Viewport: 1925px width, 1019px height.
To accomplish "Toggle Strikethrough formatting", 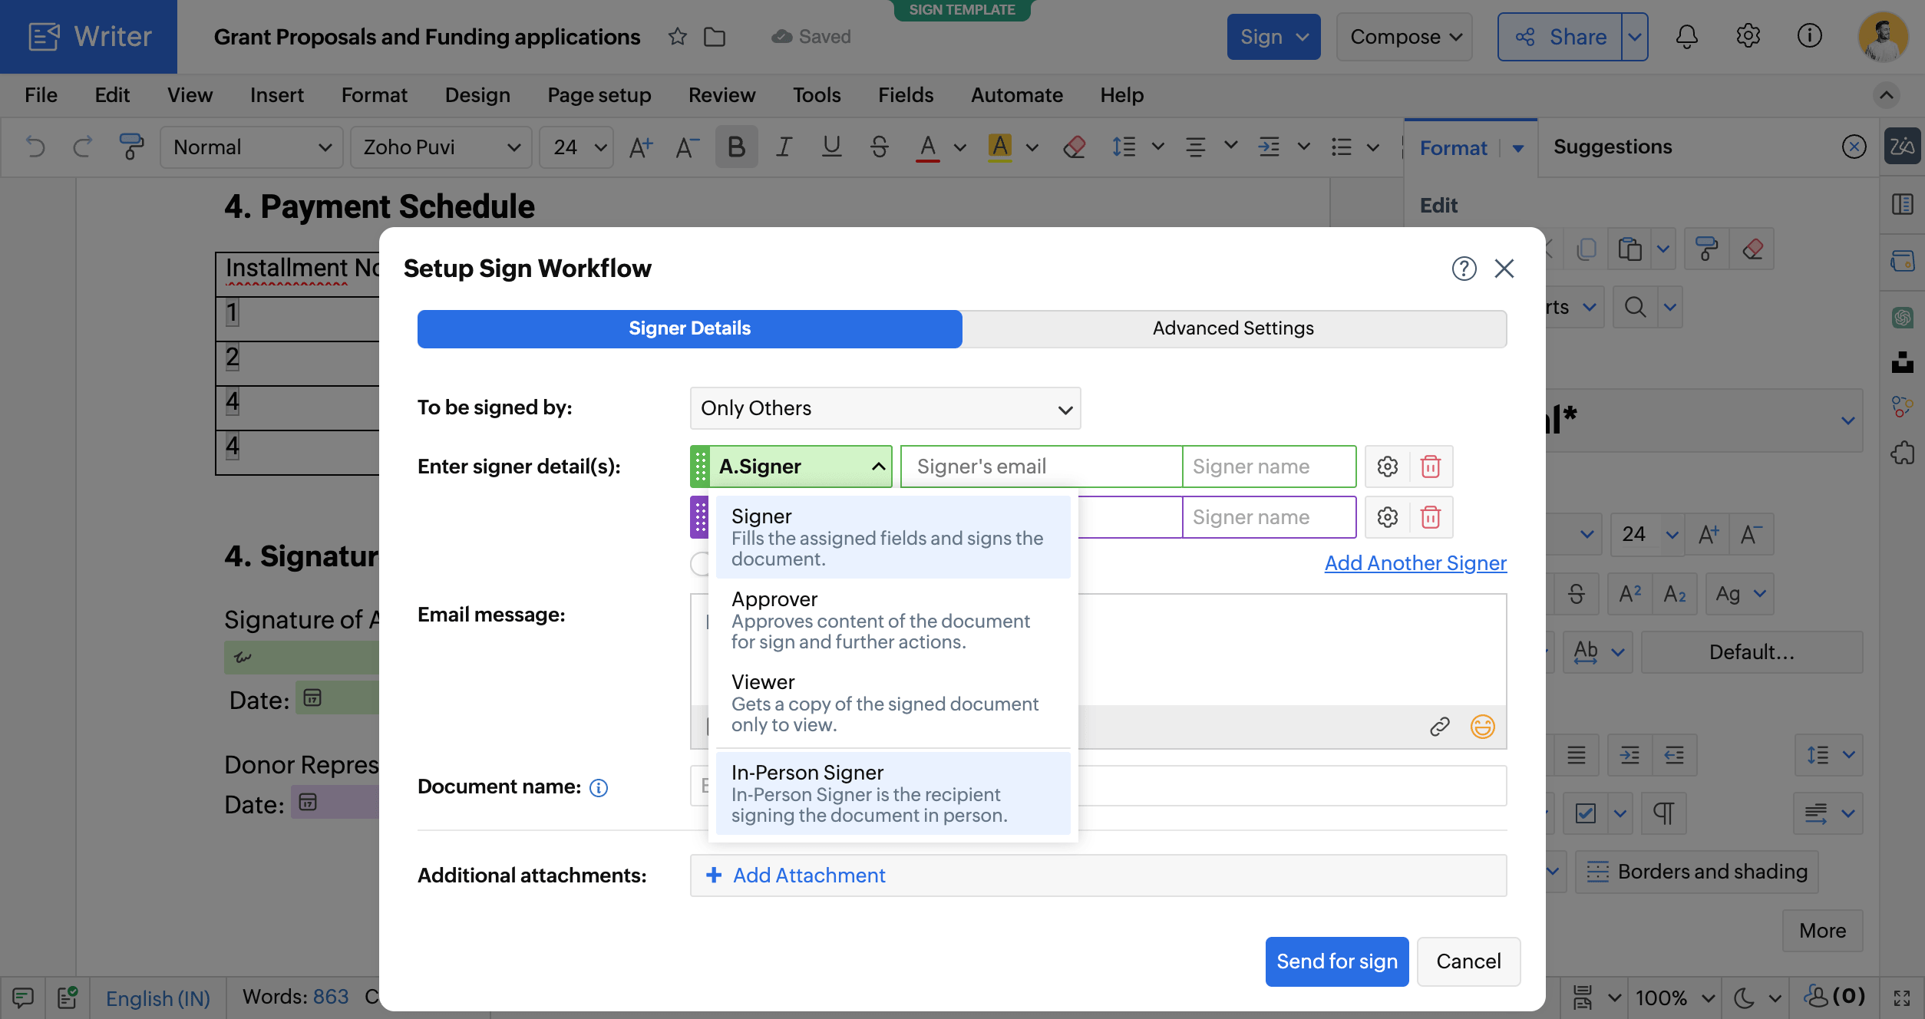I will [880, 147].
